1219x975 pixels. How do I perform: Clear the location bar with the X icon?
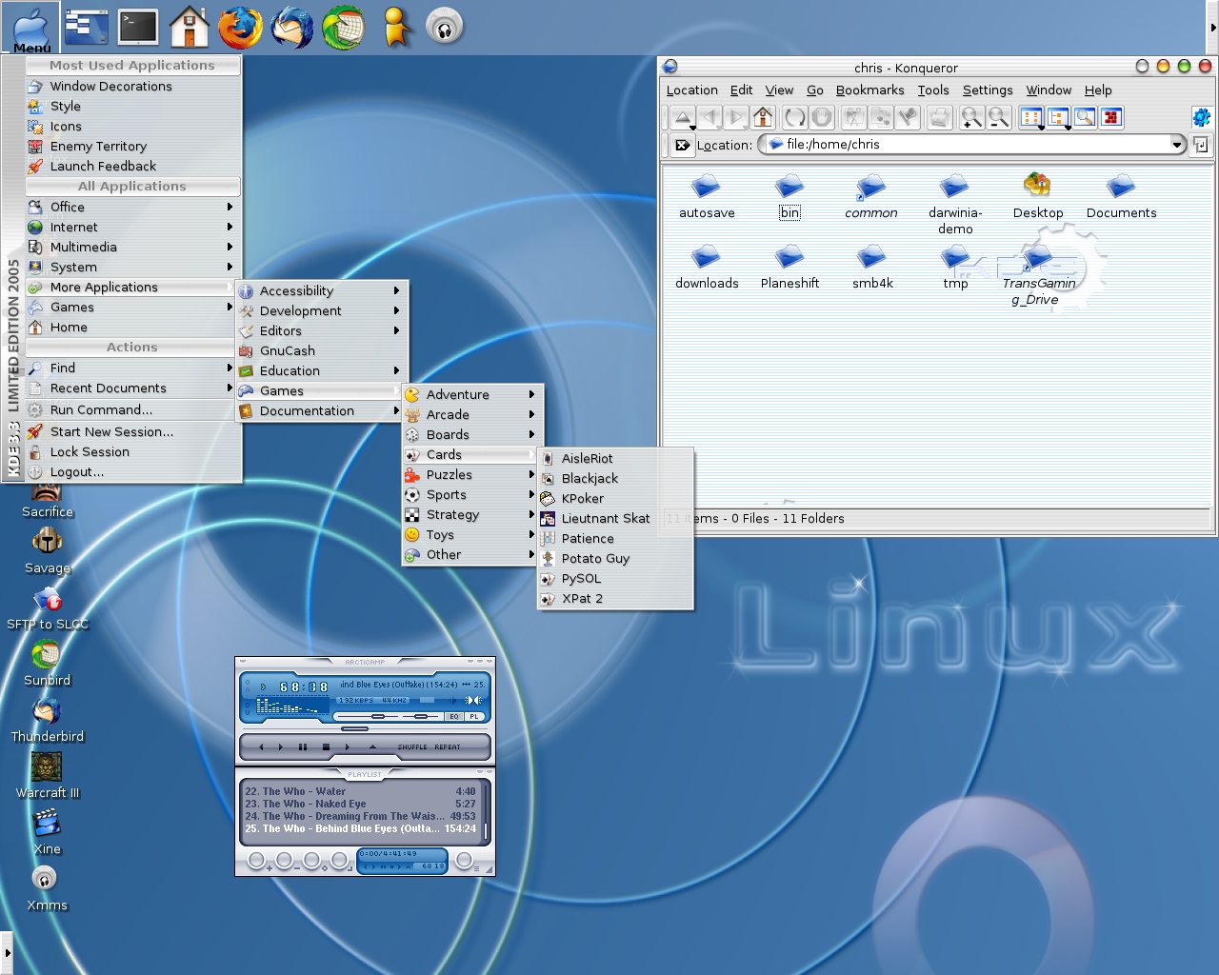682,145
